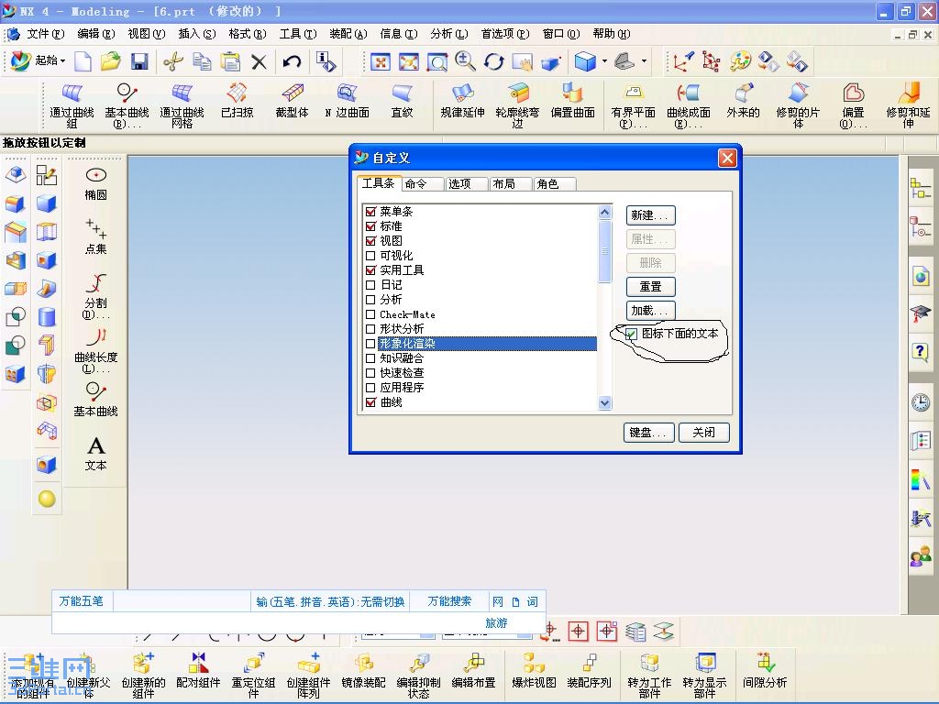
Task: Select the 修剪的片体 trimmed sheet tool
Action: [798, 105]
